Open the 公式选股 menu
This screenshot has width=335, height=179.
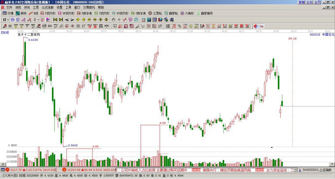(48, 8)
